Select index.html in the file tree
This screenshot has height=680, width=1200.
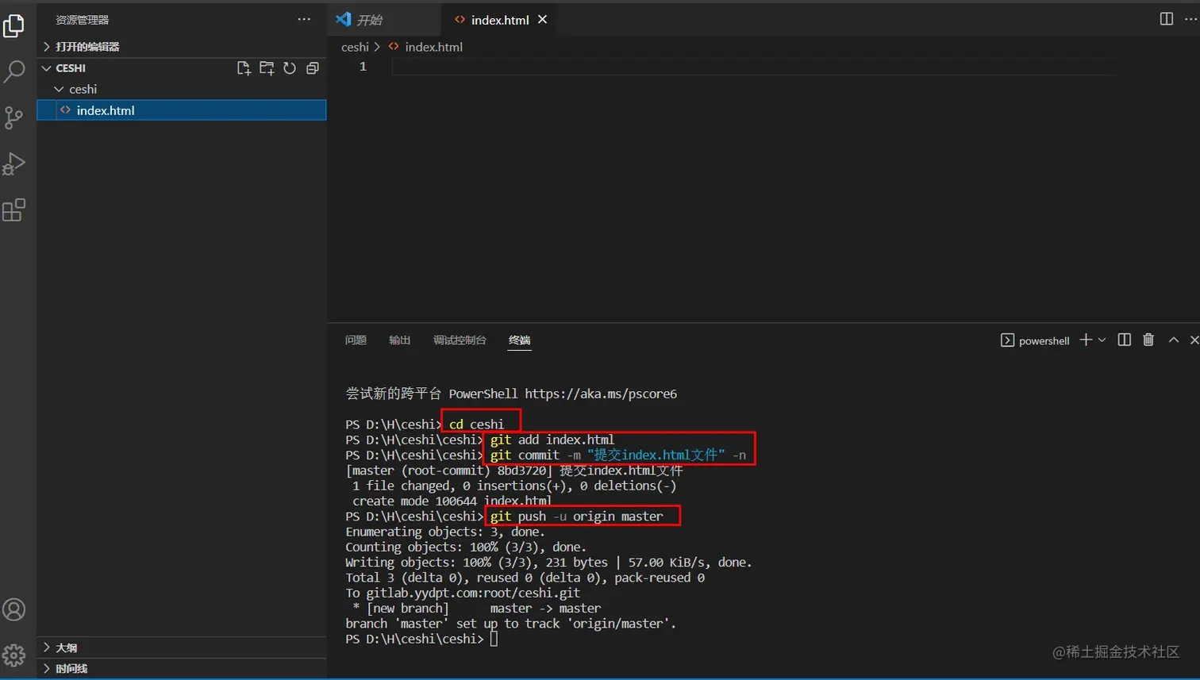point(182,110)
